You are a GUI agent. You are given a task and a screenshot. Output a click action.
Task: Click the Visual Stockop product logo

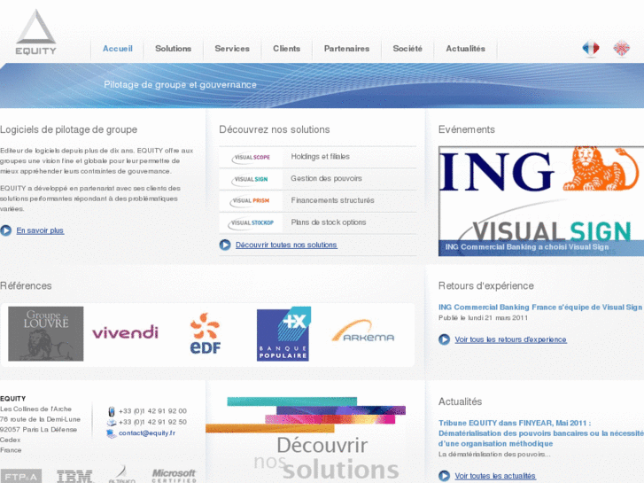pos(251,222)
